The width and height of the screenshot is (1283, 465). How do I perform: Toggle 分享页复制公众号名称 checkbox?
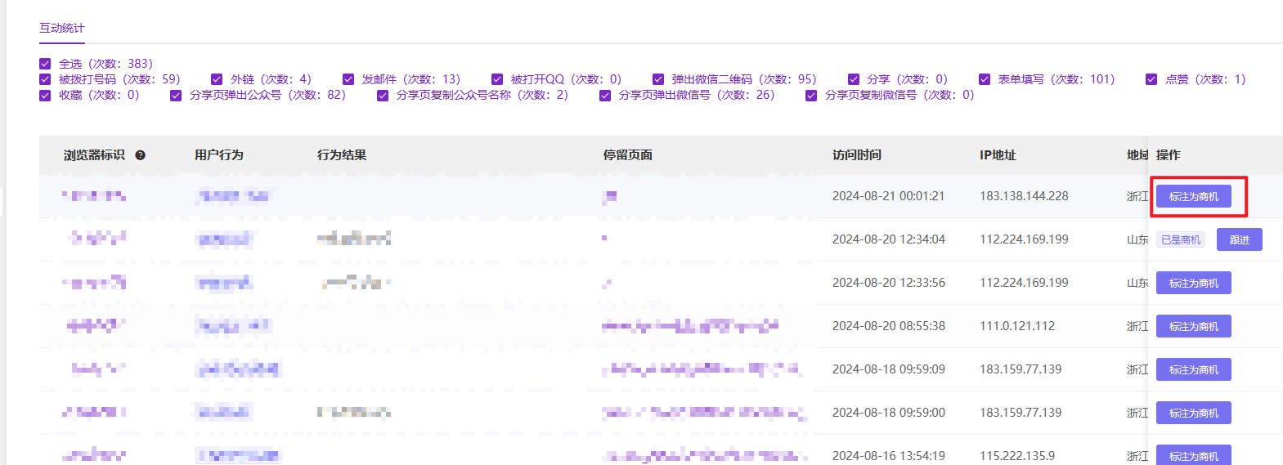(x=383, y=95)
